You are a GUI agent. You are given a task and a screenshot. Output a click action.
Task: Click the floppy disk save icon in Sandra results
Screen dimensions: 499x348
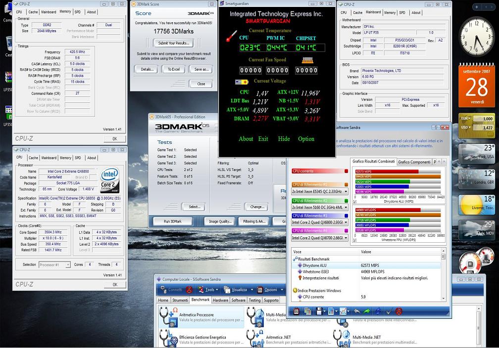coord(319,311)
